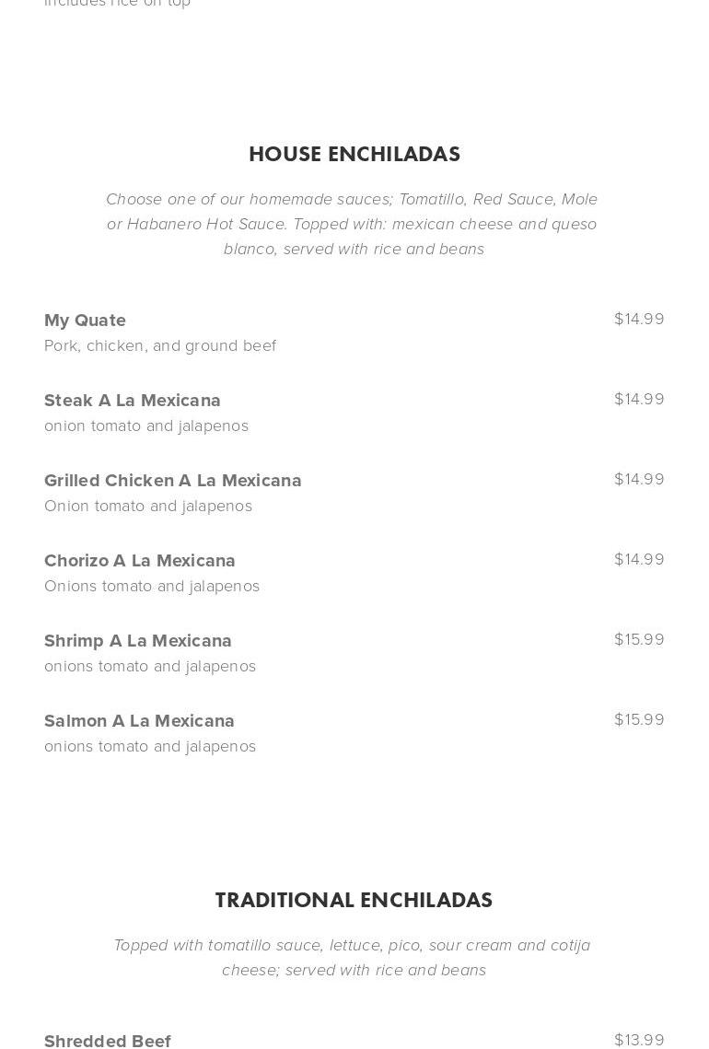Select the My Quate menu item
The width and height of the screenshot is (709, 1049).
pos(86,321)
